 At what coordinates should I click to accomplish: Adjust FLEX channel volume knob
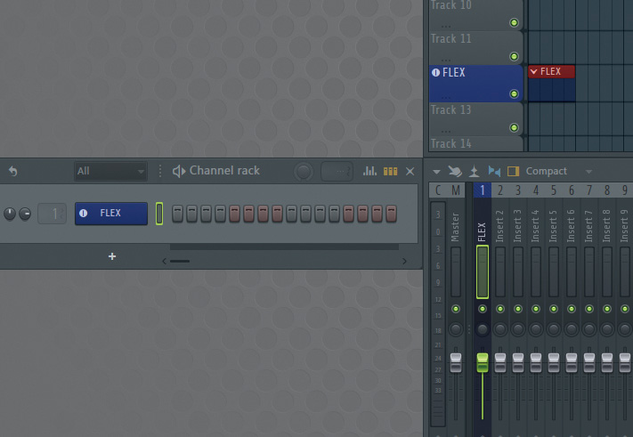coord(25,214)
